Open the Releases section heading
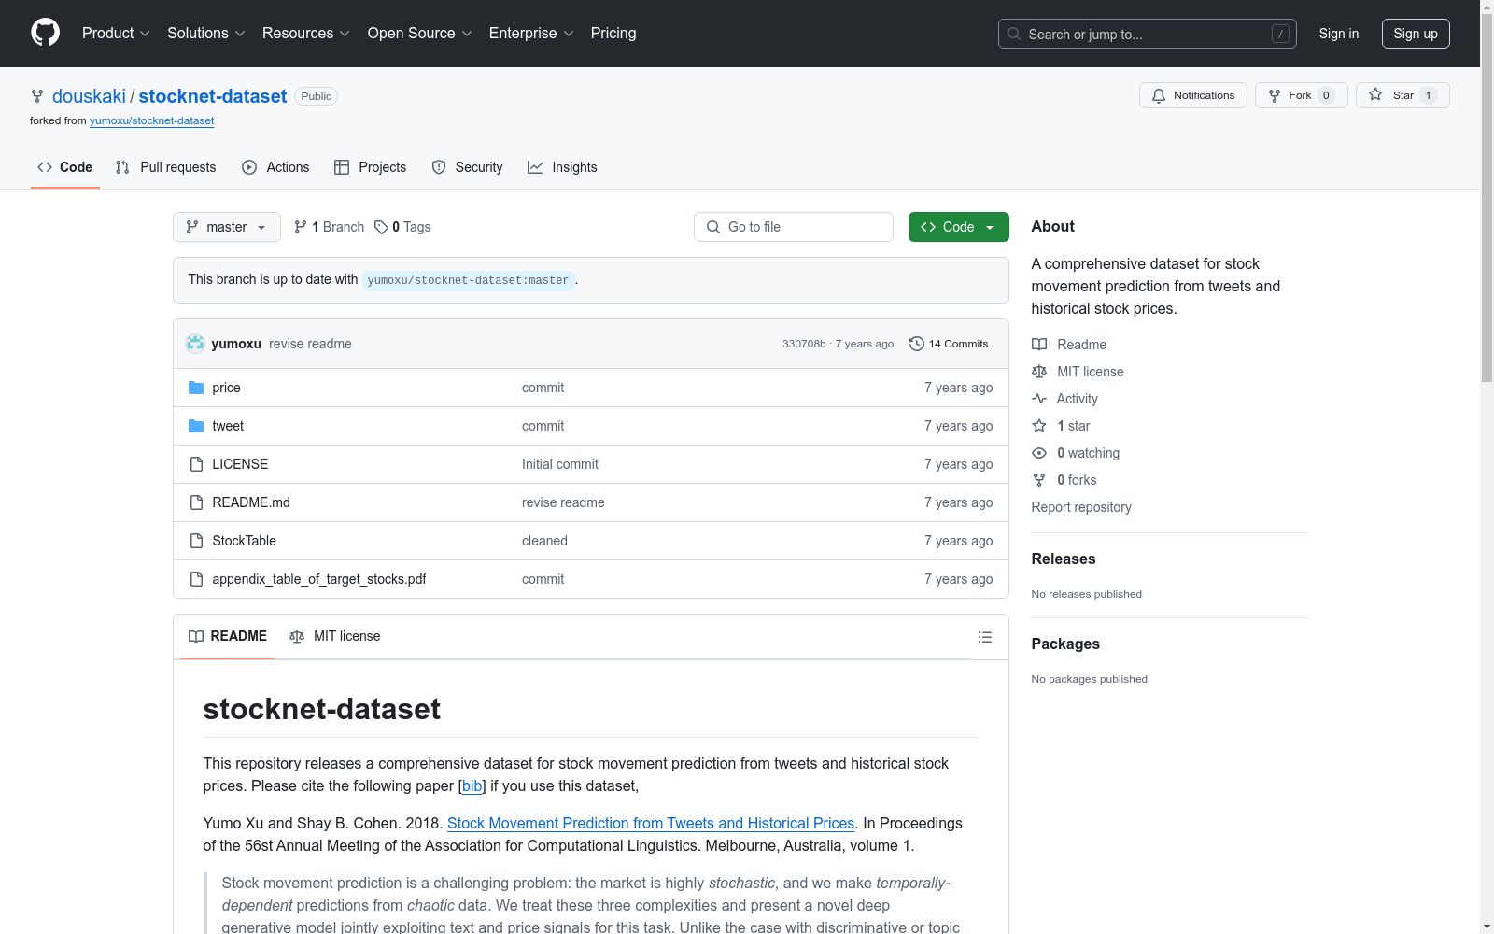The image size is (1494, 934). pos(1064,559)
